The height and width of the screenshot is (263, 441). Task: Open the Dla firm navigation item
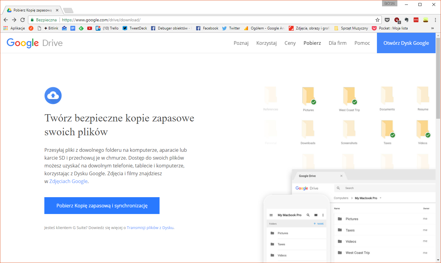(338, 43)
